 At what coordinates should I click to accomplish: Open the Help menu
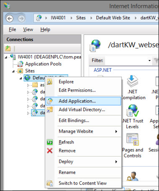pyautogui.click(x=45, y=29)
